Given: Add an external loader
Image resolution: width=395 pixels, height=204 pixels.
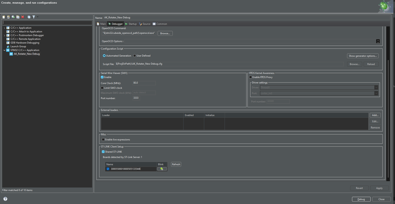Looking at the screenshot, I should [x=375, y=115].
